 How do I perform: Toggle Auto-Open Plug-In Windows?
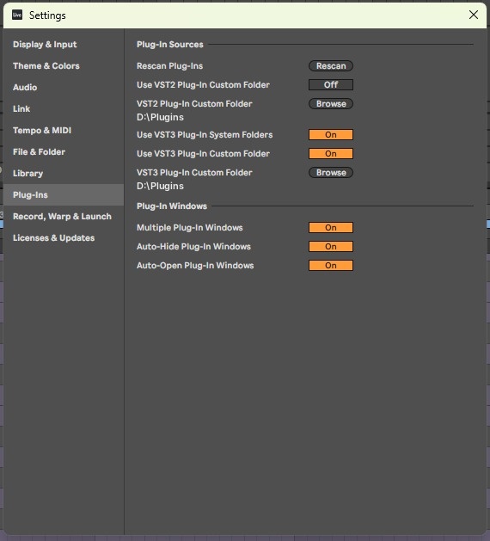331,266
